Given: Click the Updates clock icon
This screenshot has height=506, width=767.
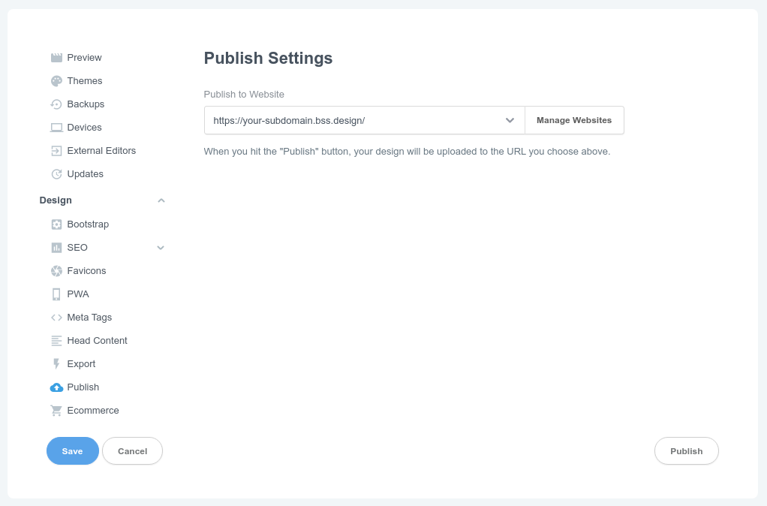Looking at the screenshot, I should (56, 173).
